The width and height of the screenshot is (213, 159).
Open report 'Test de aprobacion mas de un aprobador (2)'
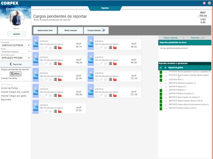189,71
